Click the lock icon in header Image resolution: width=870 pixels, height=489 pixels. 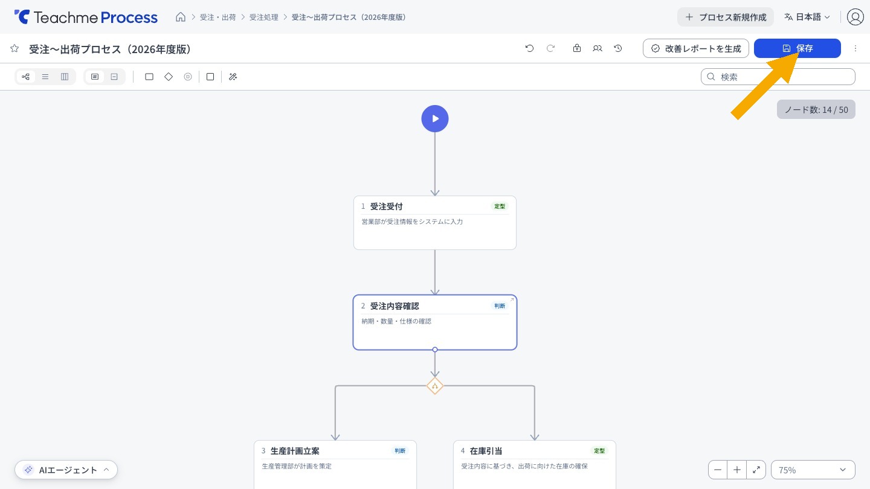(577, 48)
